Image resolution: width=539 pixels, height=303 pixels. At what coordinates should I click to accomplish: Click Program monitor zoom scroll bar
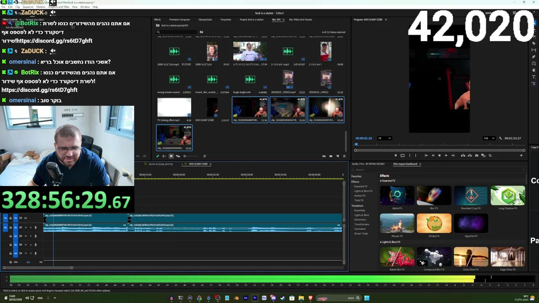coord(439,150)
